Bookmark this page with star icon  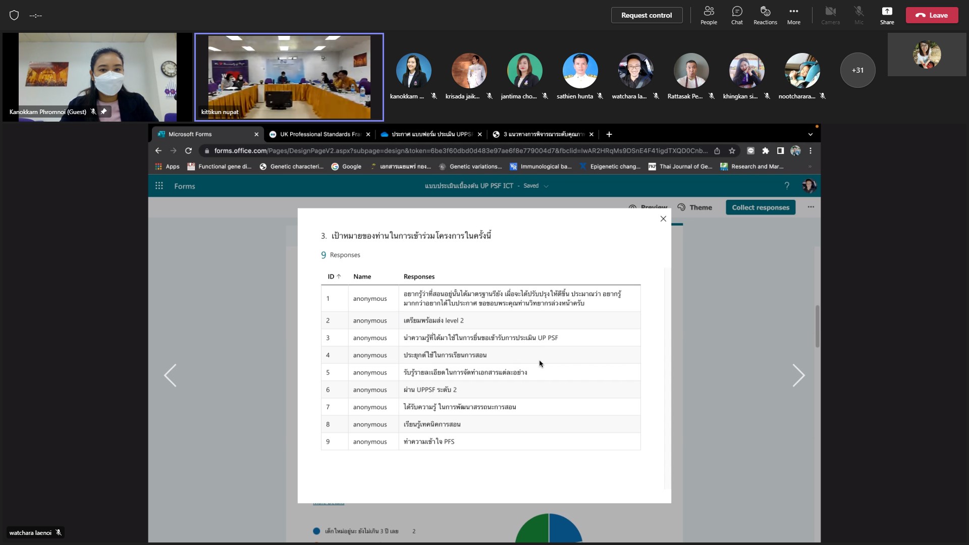click(x=732, y=150)
